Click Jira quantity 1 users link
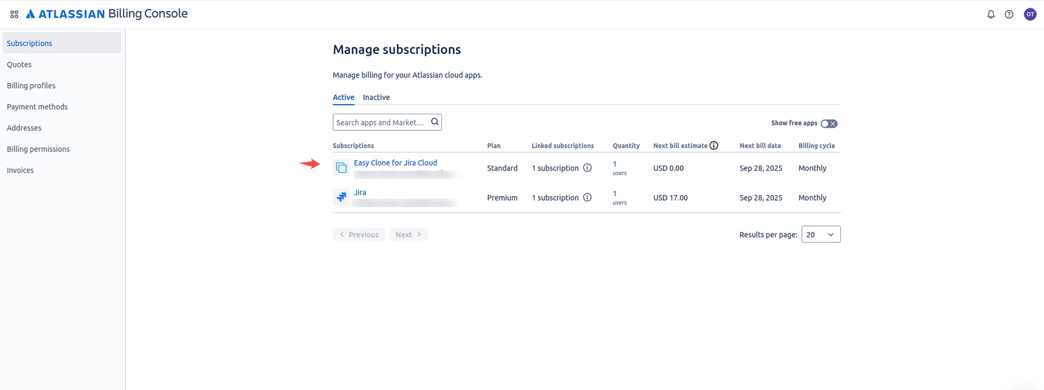 click(x=615, y=193)
